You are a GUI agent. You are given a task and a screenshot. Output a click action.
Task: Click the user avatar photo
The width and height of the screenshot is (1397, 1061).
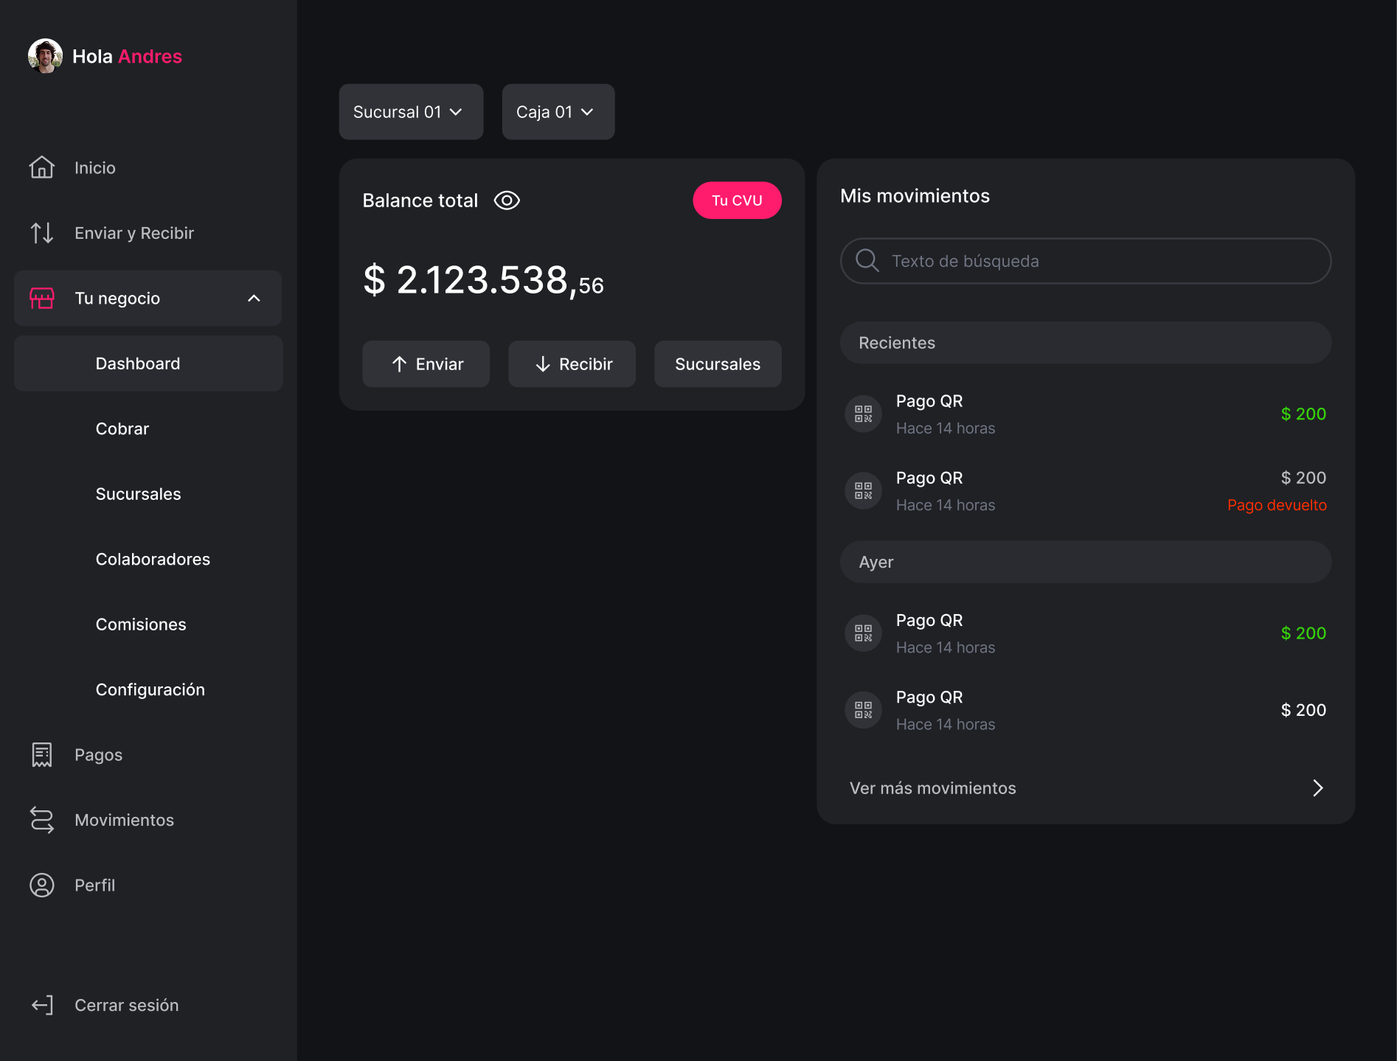tap(45, 56)
